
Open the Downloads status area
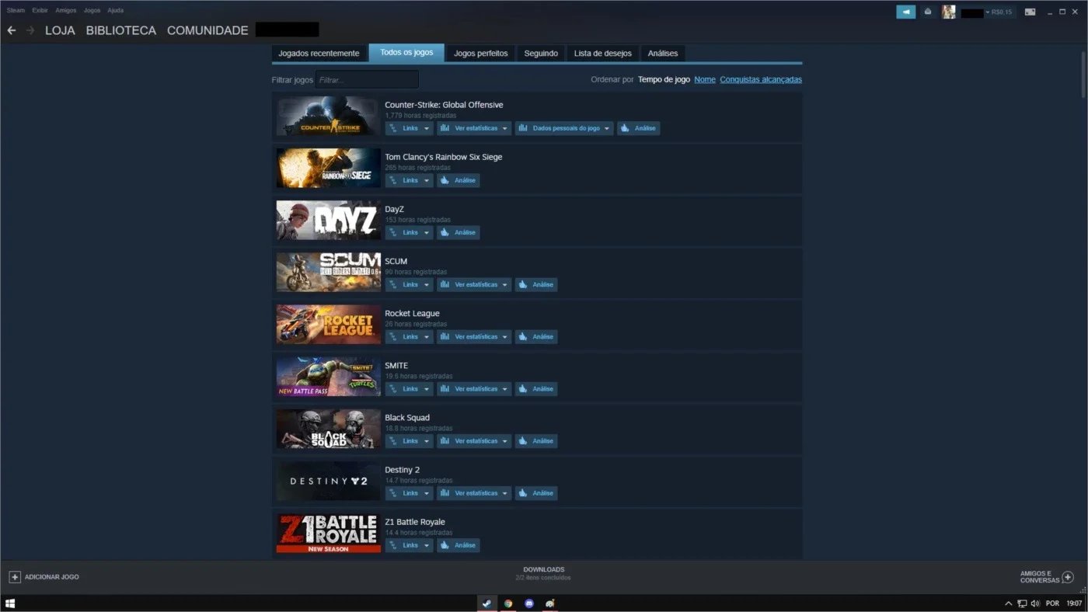coord(543,573)
